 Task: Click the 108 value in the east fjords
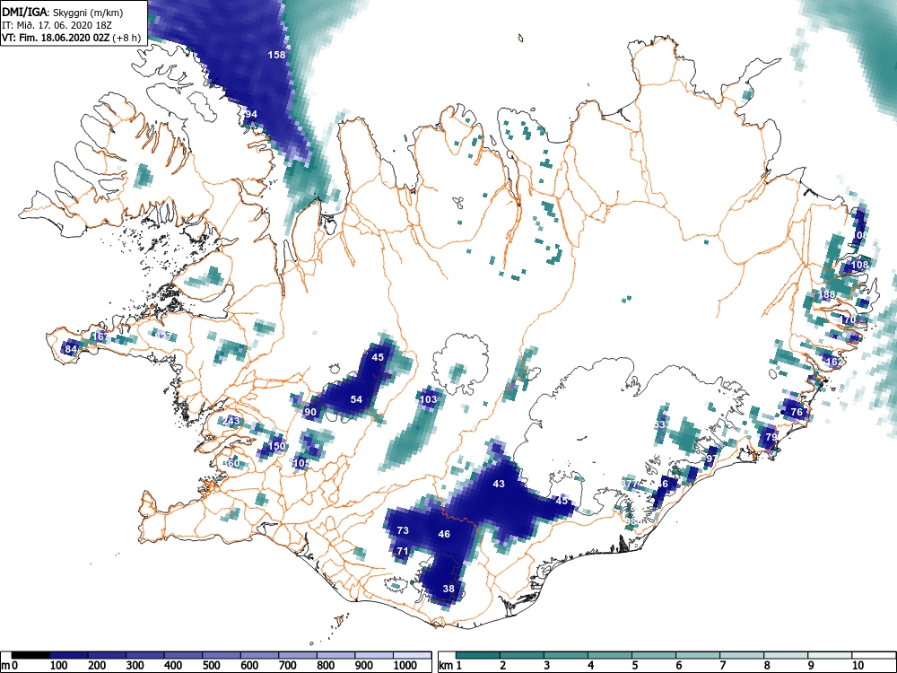[859, 265]
